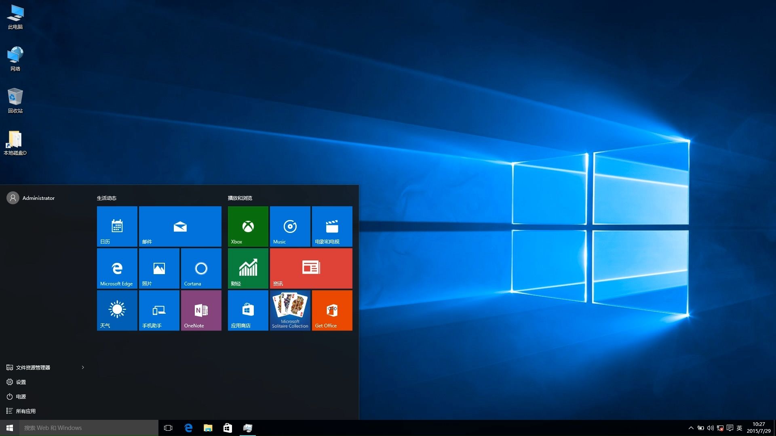The image size is (776, 436).
Task: Open the clock showing 10:27
Action: (x=759, y=428)
